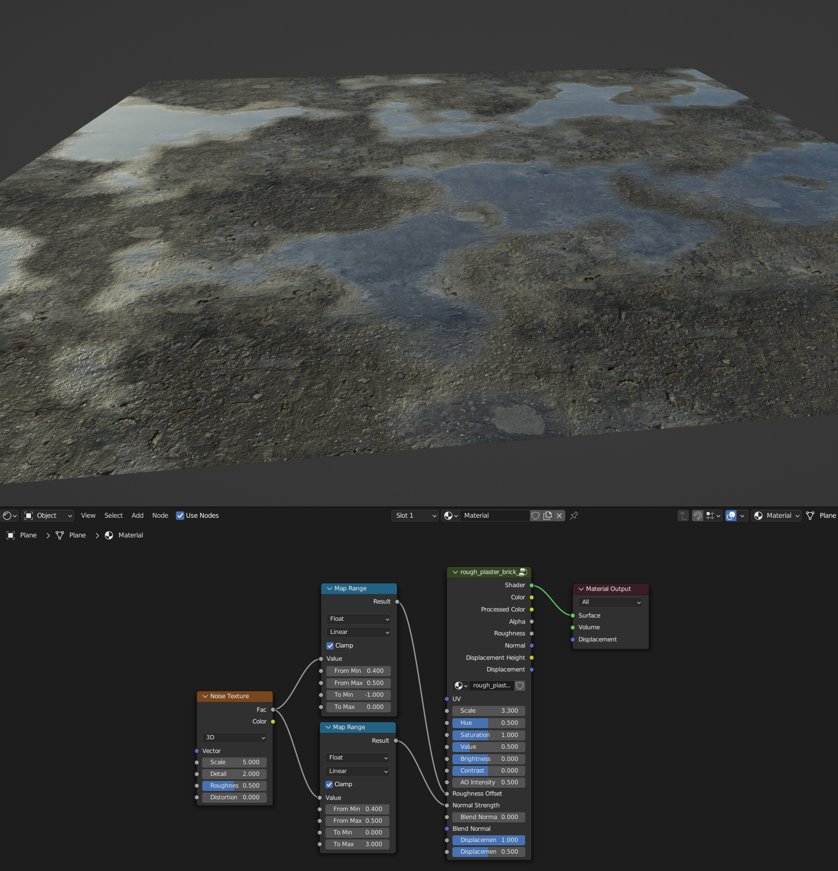Click the To Max 3.000 field
The height and width of the screenshot is (871, 838).
357,844
